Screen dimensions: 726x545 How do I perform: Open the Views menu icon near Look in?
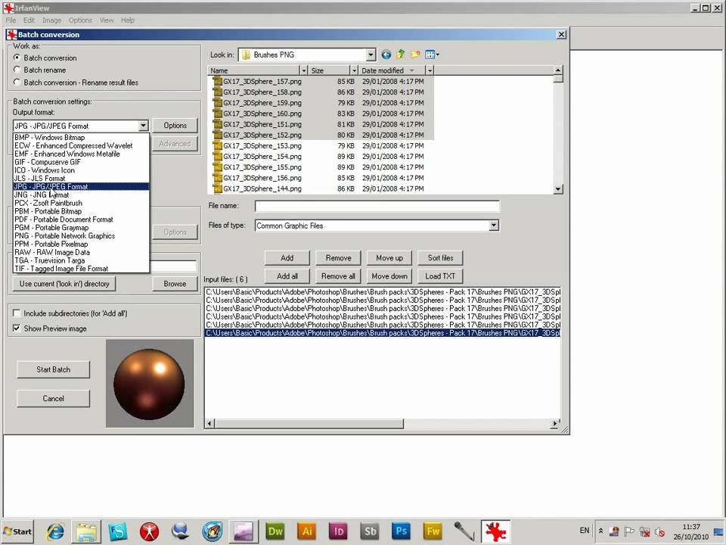coord(431,54)
